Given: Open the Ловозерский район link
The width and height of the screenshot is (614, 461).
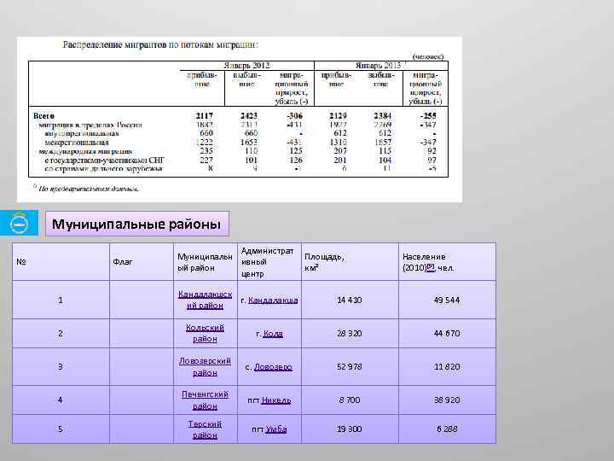Looking at the screenshot, I should 205,366.
